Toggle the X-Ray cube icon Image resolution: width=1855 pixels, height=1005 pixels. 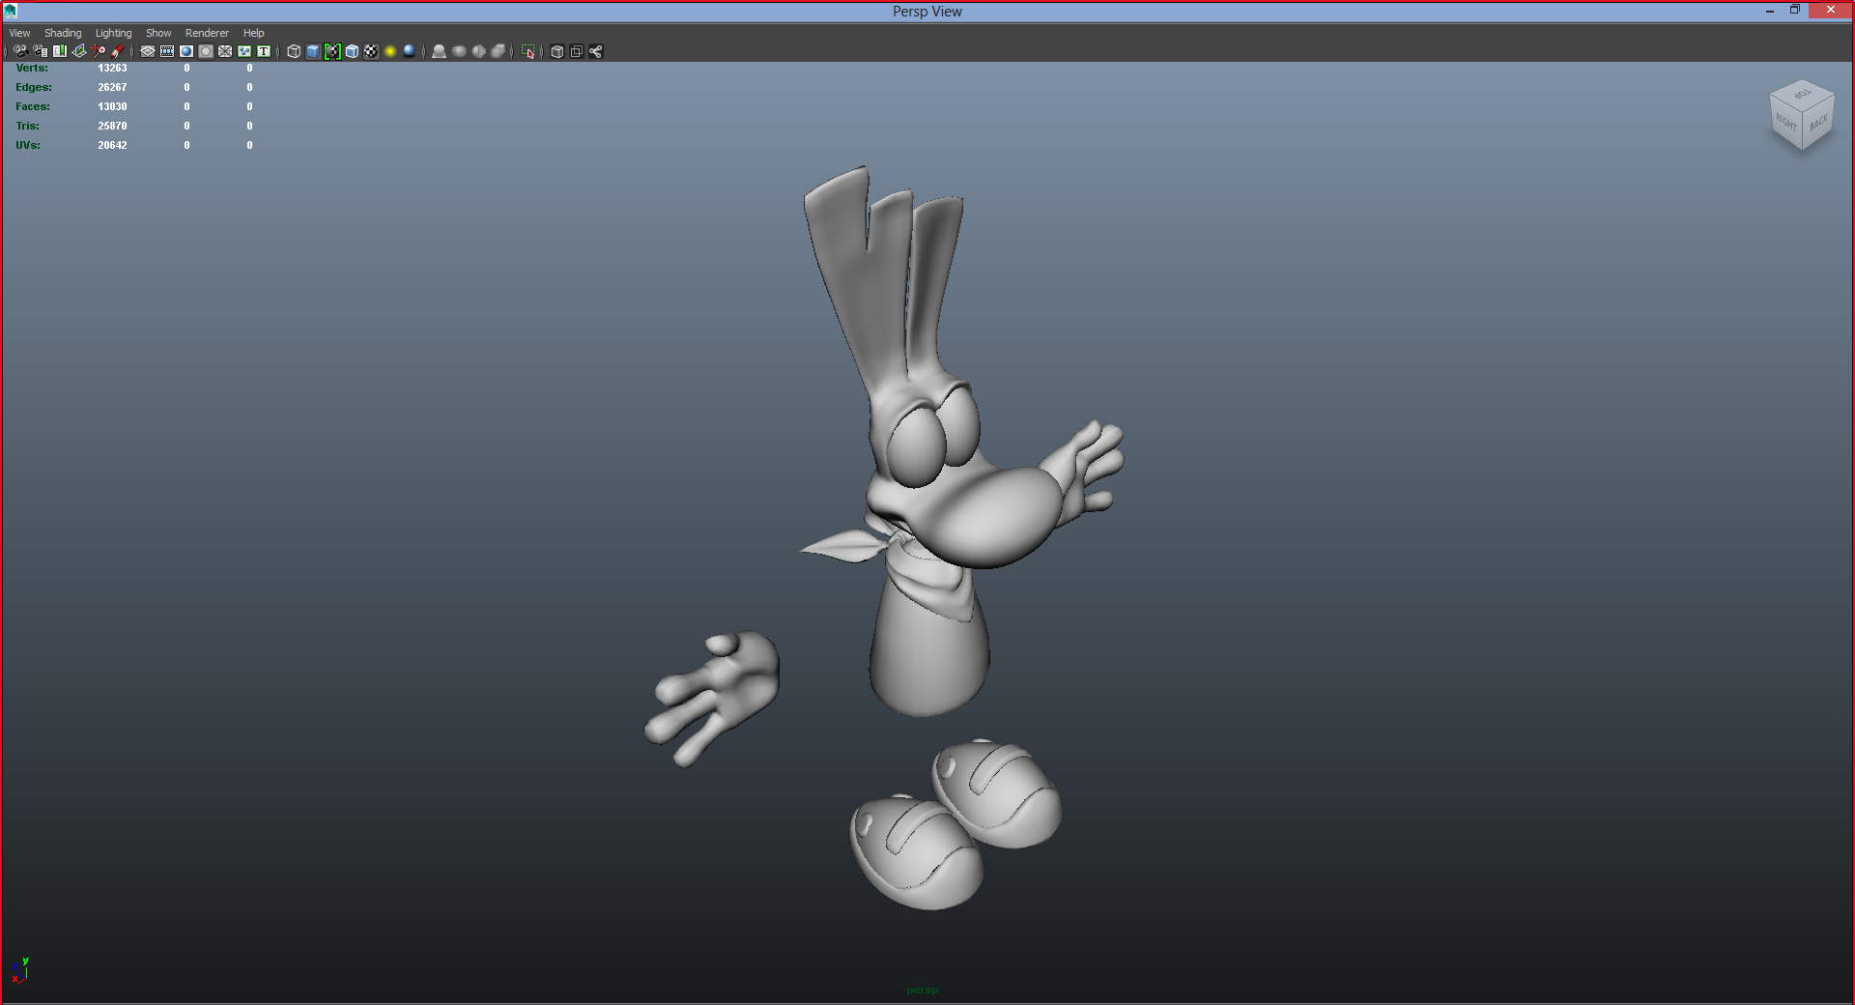557,51
